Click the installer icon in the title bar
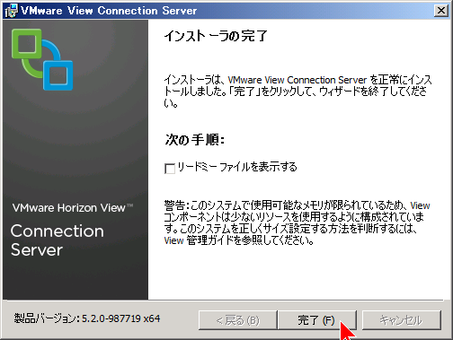Image resolution: width=453 pixels, height=340 pixels. click(x=11, y=11)
